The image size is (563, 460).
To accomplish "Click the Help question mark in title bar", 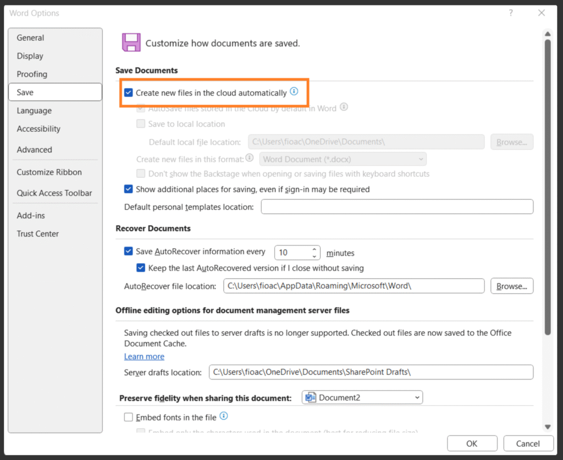I will [x=511, y=13].
